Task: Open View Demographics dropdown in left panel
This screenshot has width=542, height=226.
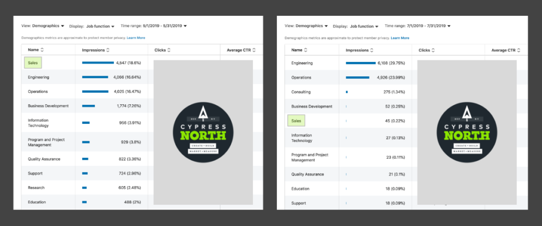Action: pyautogui.click(x=43, y=26)
